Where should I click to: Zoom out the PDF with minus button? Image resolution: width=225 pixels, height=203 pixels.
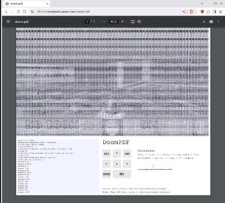point(104,22)
